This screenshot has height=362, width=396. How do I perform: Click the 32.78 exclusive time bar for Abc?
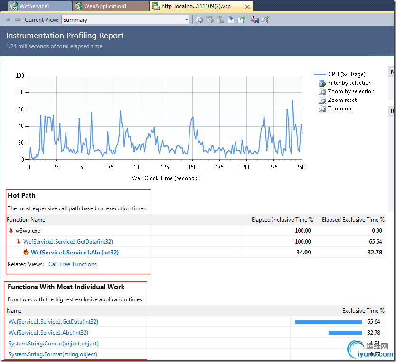click(345, 333)
